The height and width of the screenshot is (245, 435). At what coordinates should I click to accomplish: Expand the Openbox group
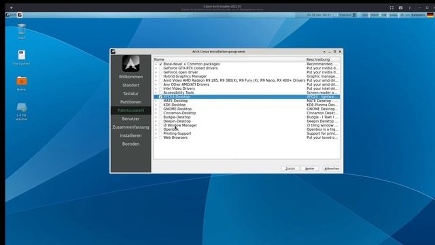[x=156, y=129]
